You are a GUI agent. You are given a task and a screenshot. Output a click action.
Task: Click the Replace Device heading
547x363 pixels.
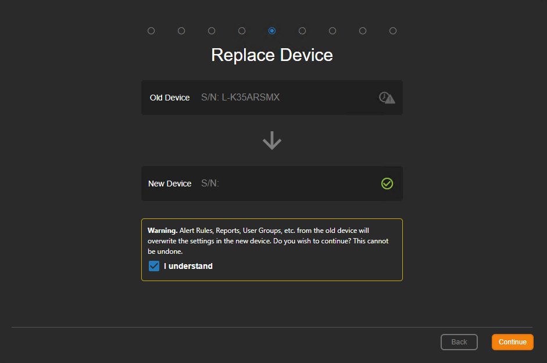click(272, 55)
